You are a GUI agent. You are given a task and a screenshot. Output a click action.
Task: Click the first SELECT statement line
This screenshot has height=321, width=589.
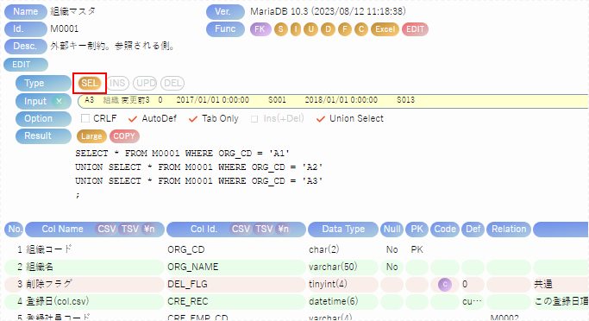(183, 154)
